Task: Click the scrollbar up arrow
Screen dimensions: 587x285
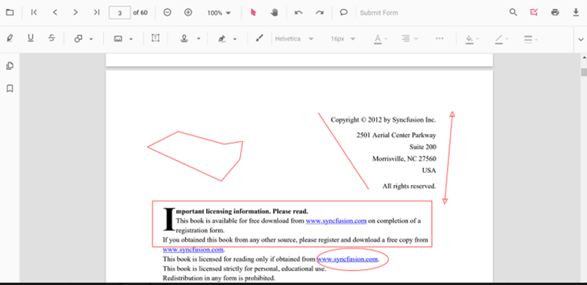Action: click(584, 58)
